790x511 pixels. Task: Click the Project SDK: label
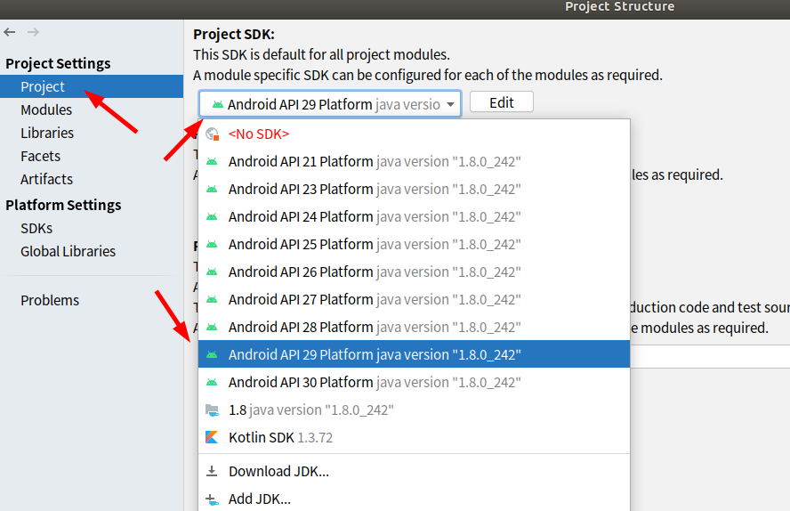(x=234, y=34)
